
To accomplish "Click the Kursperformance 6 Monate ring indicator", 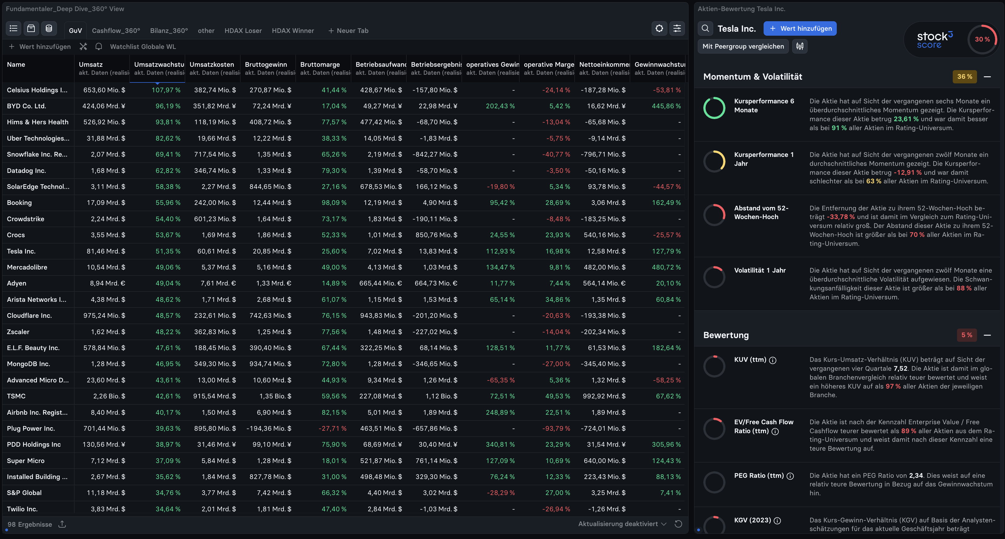I will pyautogui.click(x=714, y=108).
